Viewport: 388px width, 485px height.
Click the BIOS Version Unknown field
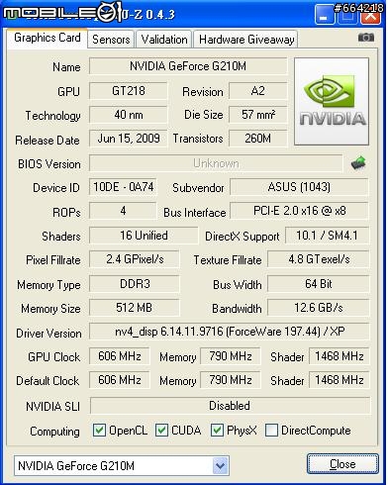216,163
